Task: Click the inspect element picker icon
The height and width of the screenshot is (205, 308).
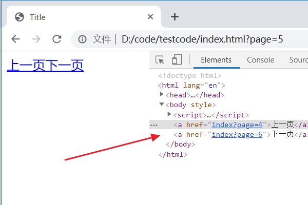Action: point(160,60)
